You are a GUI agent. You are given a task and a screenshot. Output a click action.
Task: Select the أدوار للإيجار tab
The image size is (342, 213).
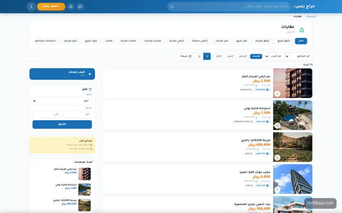[70, 41]
